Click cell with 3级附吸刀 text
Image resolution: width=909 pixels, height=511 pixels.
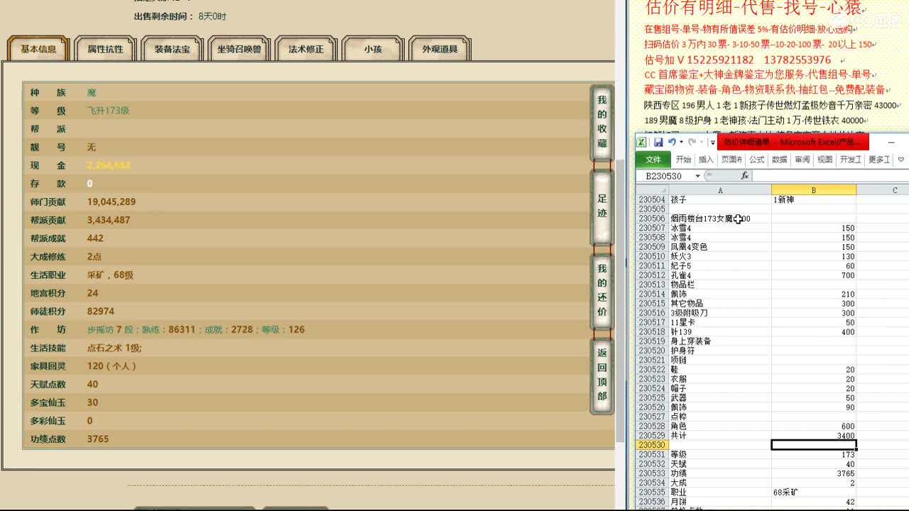coord(720,313)
